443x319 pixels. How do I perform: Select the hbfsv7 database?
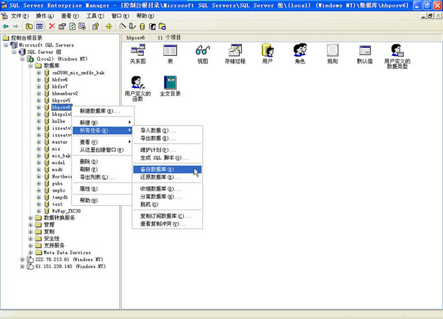pyautogui.click(x=60, y=87)
